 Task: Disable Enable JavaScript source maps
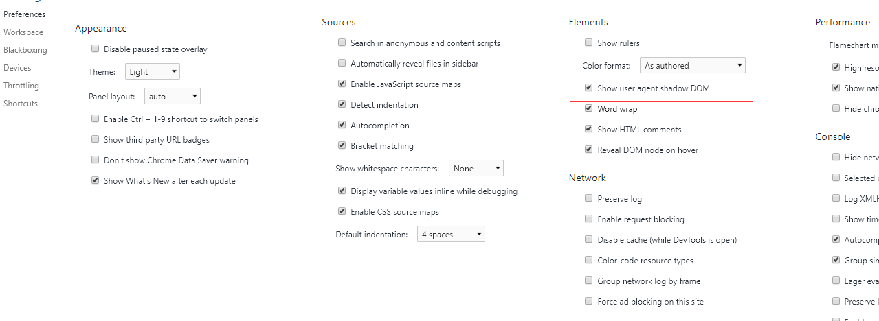click(x=342, y=84)
